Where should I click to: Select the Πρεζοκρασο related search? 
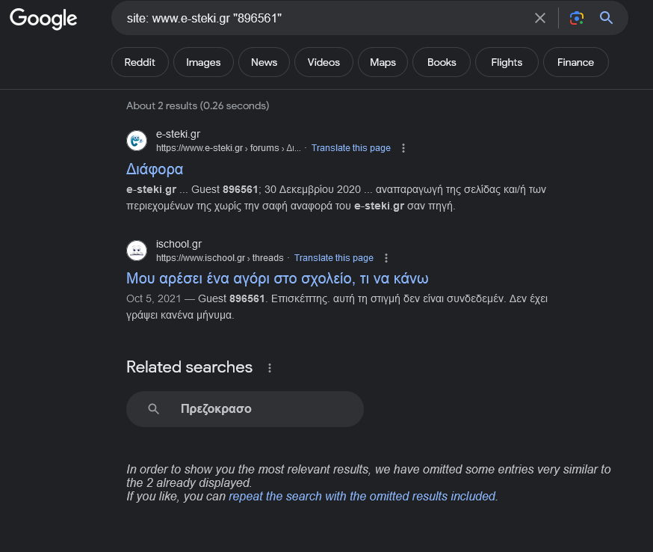pos(245,409)
